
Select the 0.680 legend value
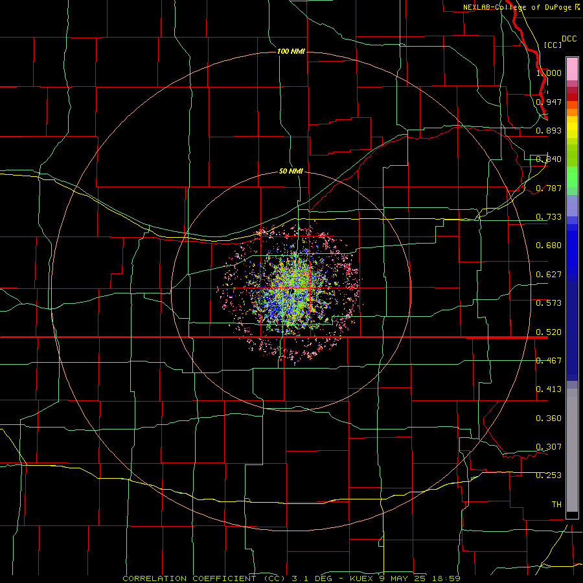point(549,246)
